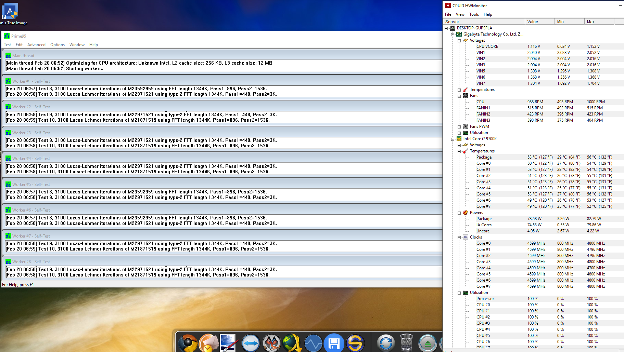624x352 pixels.
Task: Open the Help menu in Prime95
Action: [x=93, y=45]
